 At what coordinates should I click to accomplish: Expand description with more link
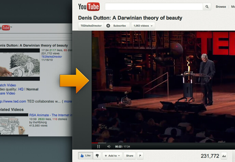(68, 101)
